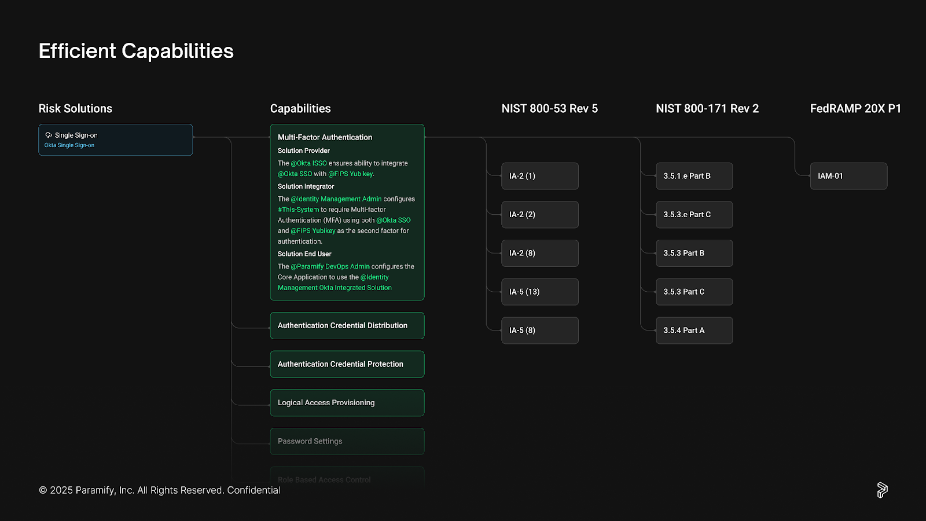
Task: Select the IAM-01 FedRAMP box
Action: (848, 176)
